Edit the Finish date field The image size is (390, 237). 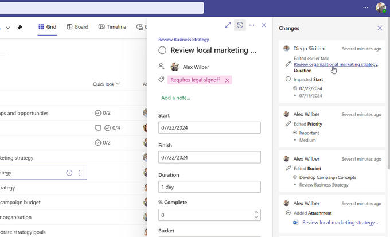[x=209, y=157]
